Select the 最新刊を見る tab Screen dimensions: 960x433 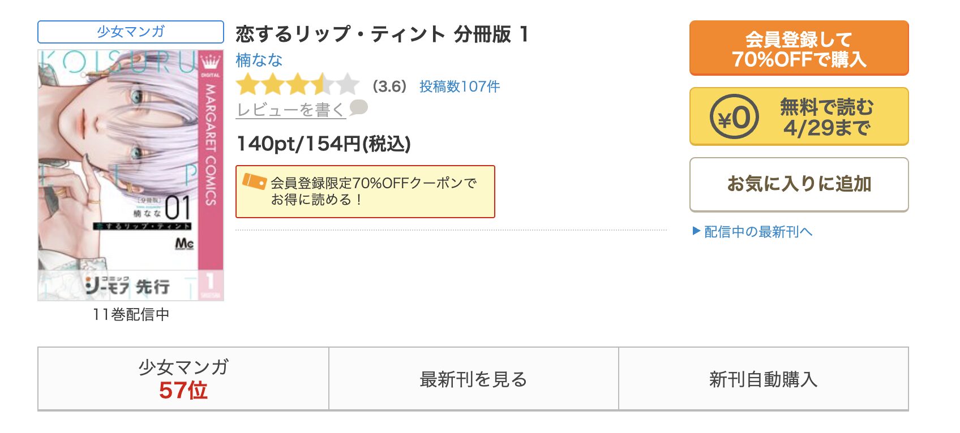pyautogui.click(x=474, y=379)
